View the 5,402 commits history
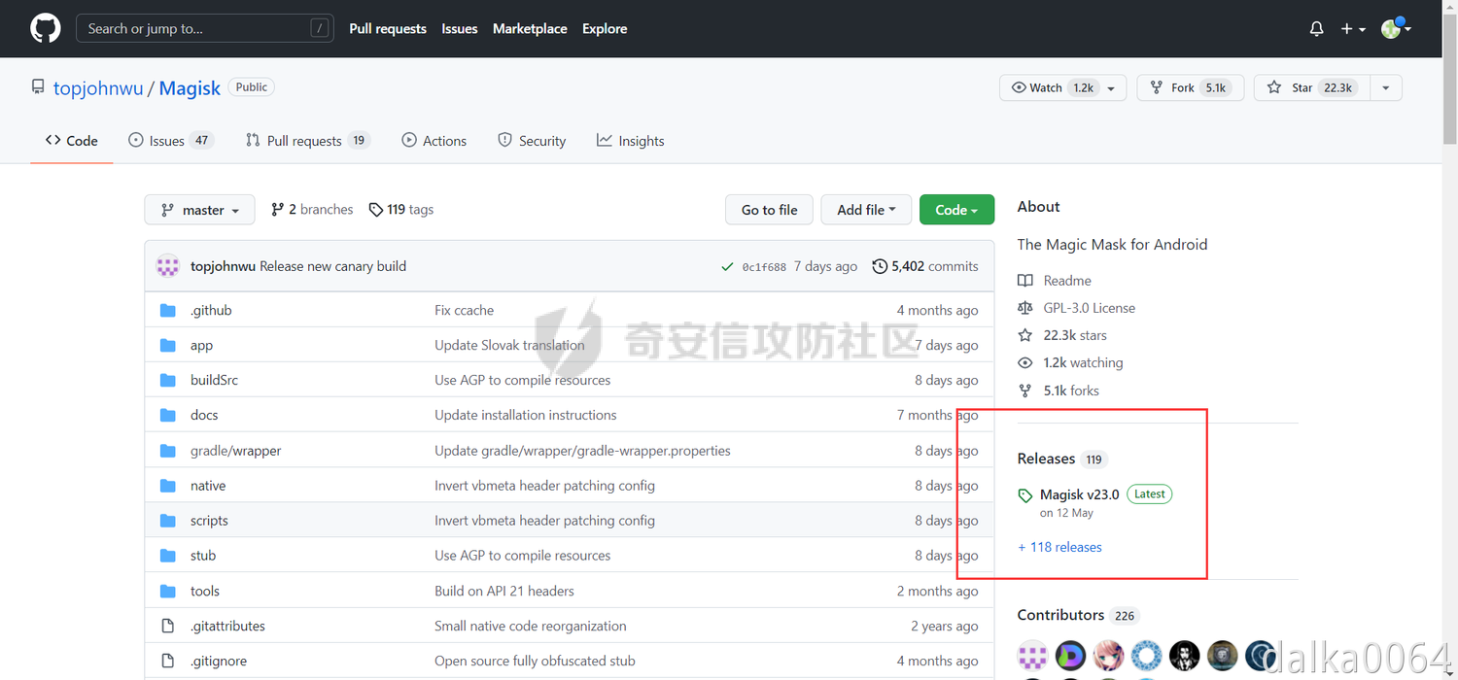This screenshot has width=1458, height=680. [925, 266]
